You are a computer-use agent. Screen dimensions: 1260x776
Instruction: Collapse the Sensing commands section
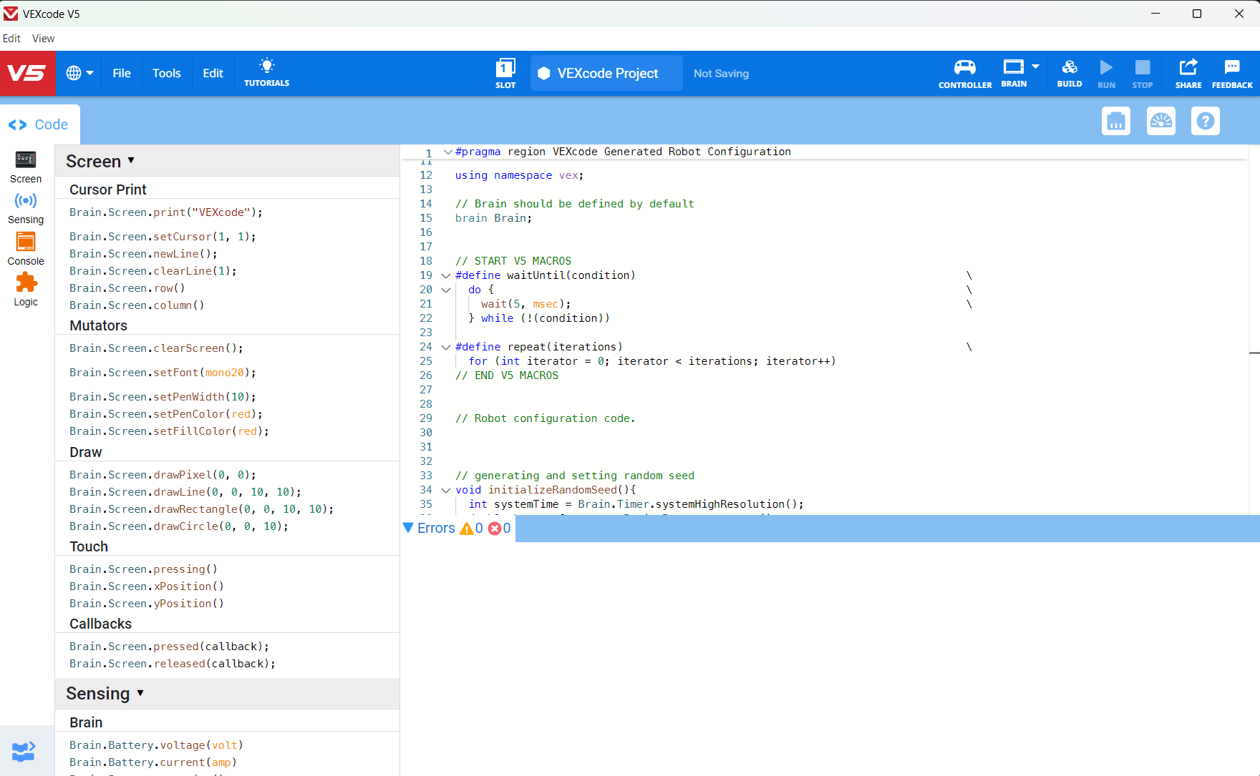[x=140, y=693]
